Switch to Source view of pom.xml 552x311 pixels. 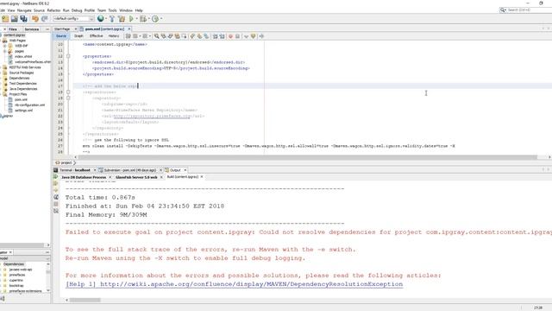pyautogui.click(x=61, y=36)
